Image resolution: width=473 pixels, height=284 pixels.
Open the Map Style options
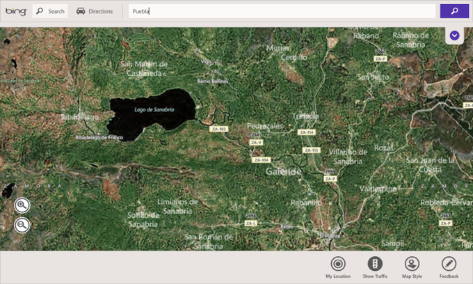click(412, 267)
